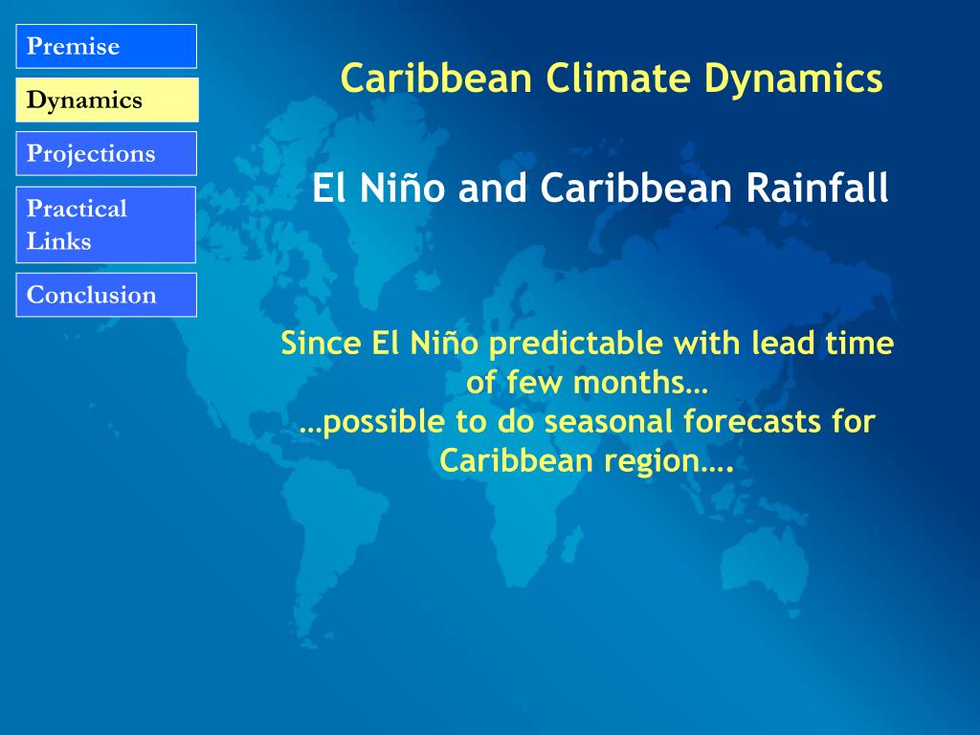Click the text "Caribbean region…."
Screen dimensions: 980x735
[587, 461]
